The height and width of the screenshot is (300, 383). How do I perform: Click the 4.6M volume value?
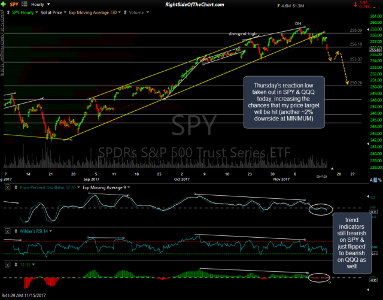pyautogui.click(x=286, y=6)
